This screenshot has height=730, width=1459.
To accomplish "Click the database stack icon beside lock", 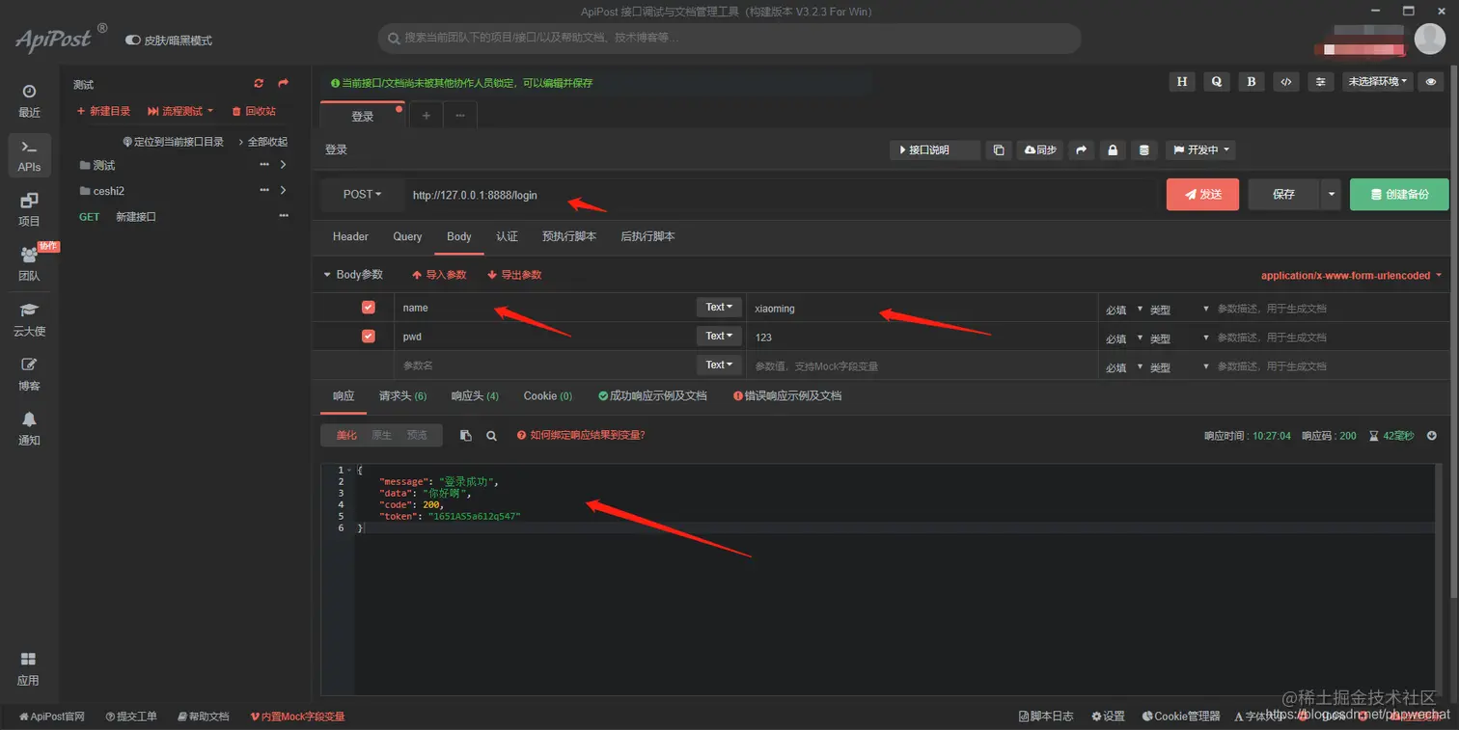I will 1145,150.
